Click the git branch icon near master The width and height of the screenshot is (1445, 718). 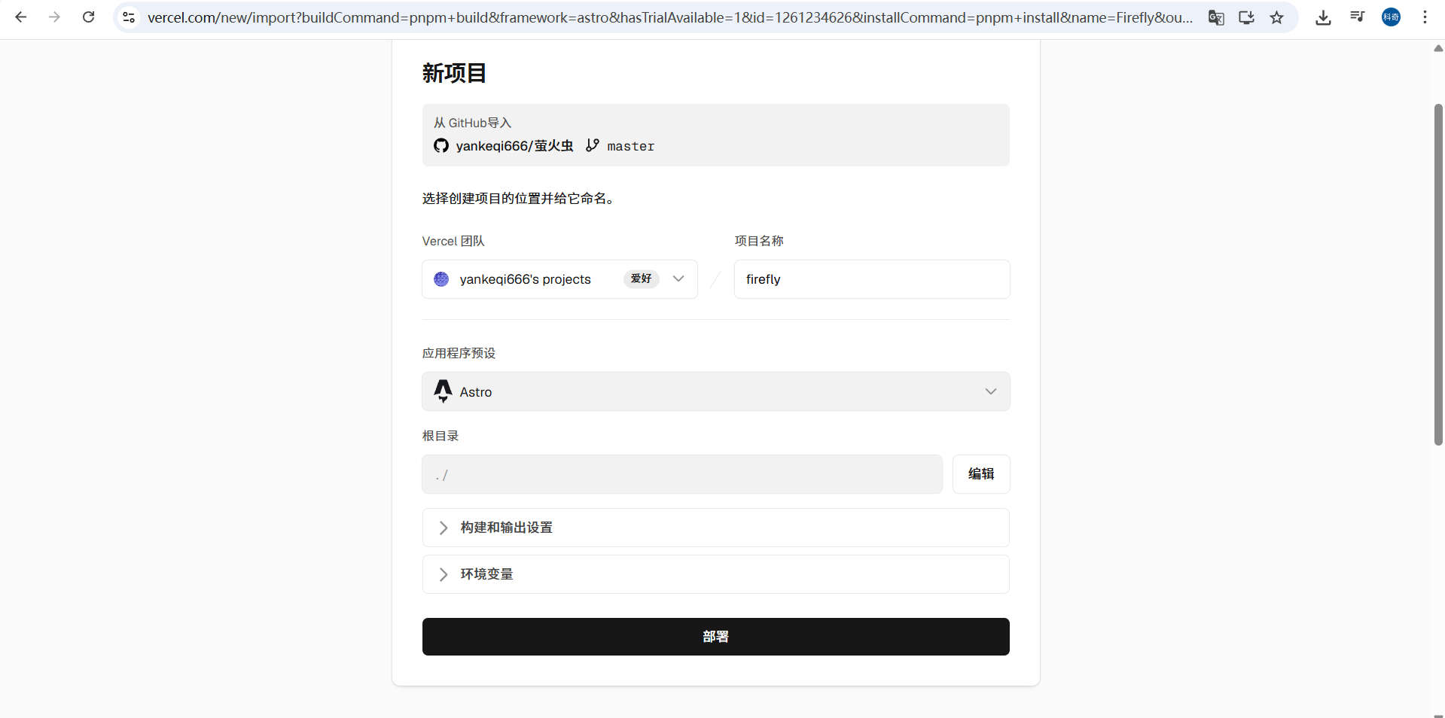point(593,145)
